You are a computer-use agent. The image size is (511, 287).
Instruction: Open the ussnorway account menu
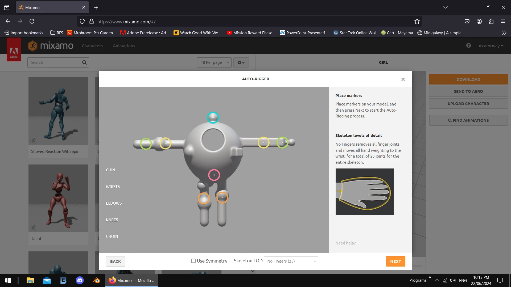491,46
